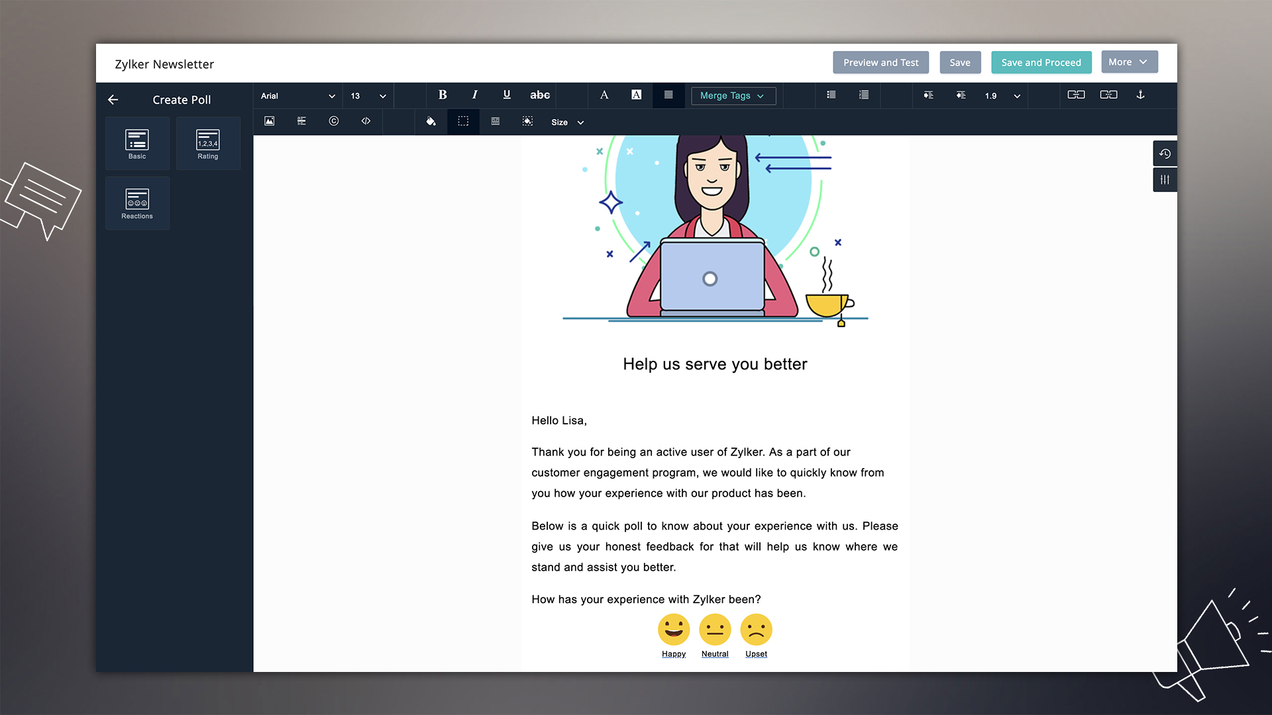Screen dimensions: 1272x715
Task: Click the Save and Proceed button
Action: (1041, 62)
